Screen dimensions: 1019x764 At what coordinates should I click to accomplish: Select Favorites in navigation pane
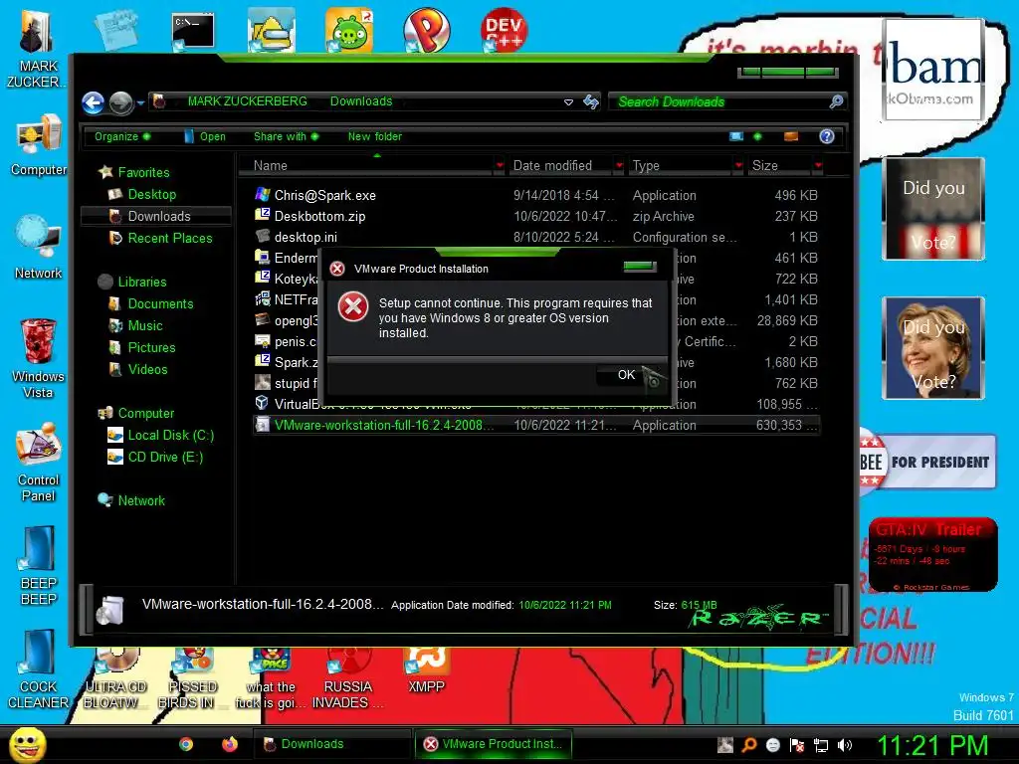143,172
